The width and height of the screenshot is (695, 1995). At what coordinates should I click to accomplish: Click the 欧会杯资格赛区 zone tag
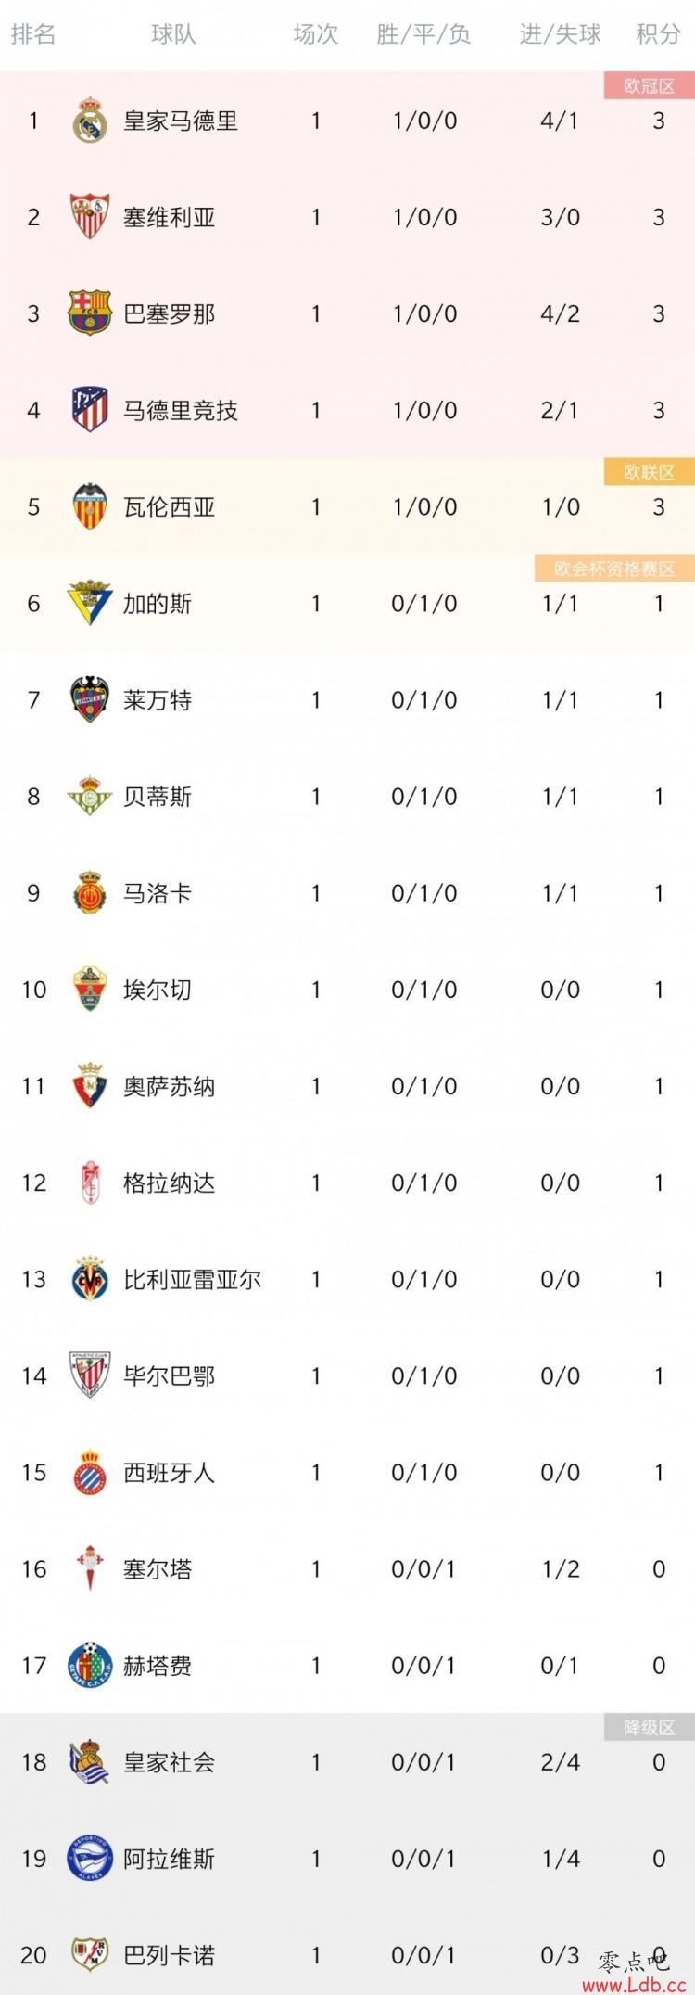[614, 569]
